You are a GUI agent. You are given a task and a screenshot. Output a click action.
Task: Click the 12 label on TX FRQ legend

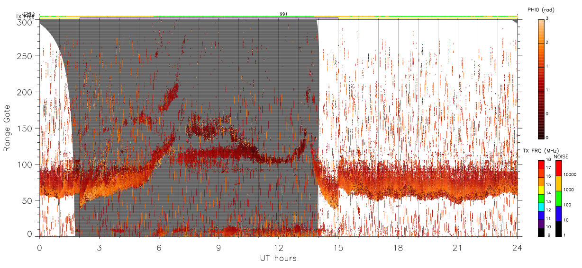(549, 210)
